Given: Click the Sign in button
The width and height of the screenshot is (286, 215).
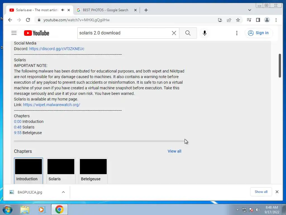Looking at the screenshot, I should point(259,33).
